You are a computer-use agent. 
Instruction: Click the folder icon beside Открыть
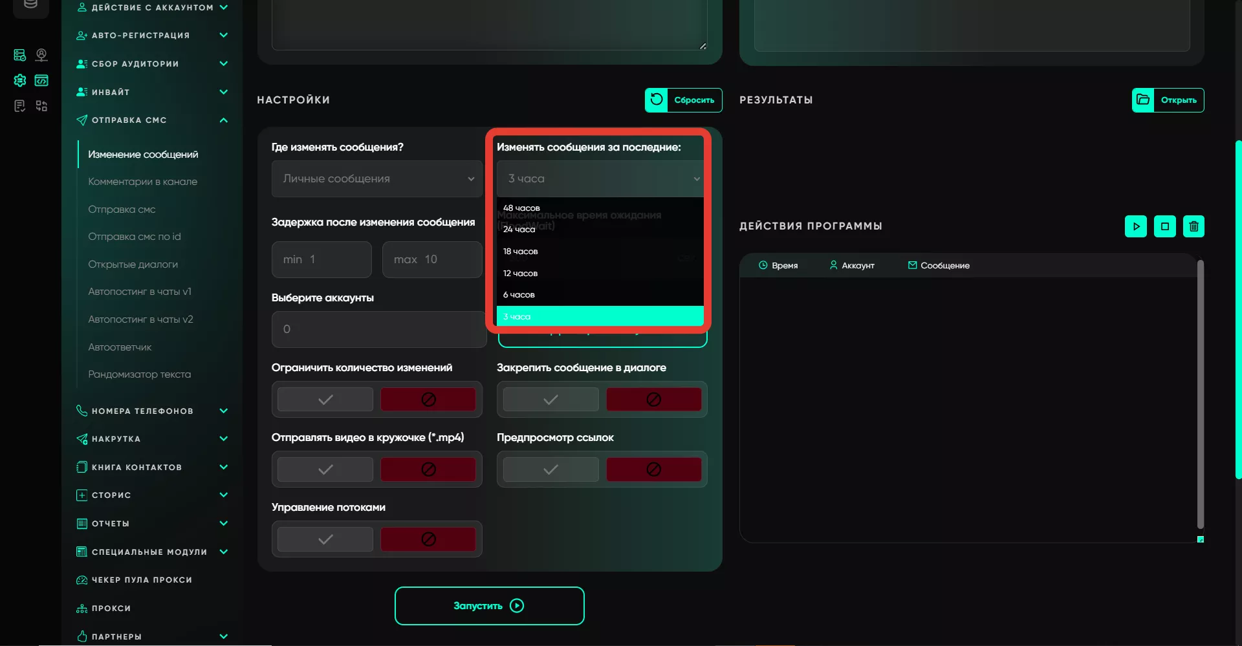coord(1143,100)
